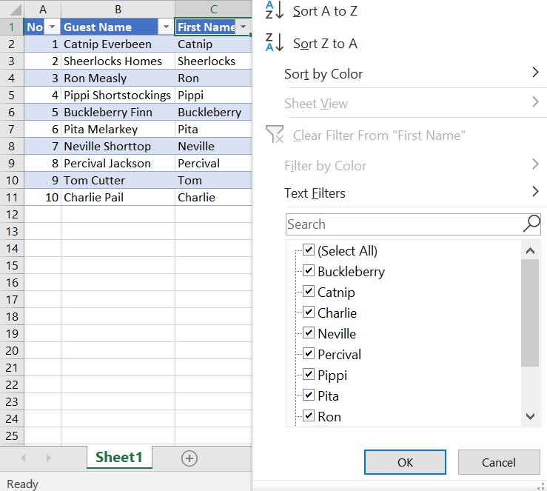Add a new sheet with plus icon

(x=189, y=458)
